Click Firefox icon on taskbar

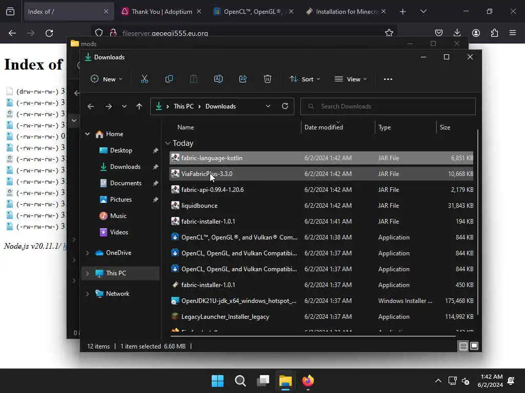click(x=308, y=381)
